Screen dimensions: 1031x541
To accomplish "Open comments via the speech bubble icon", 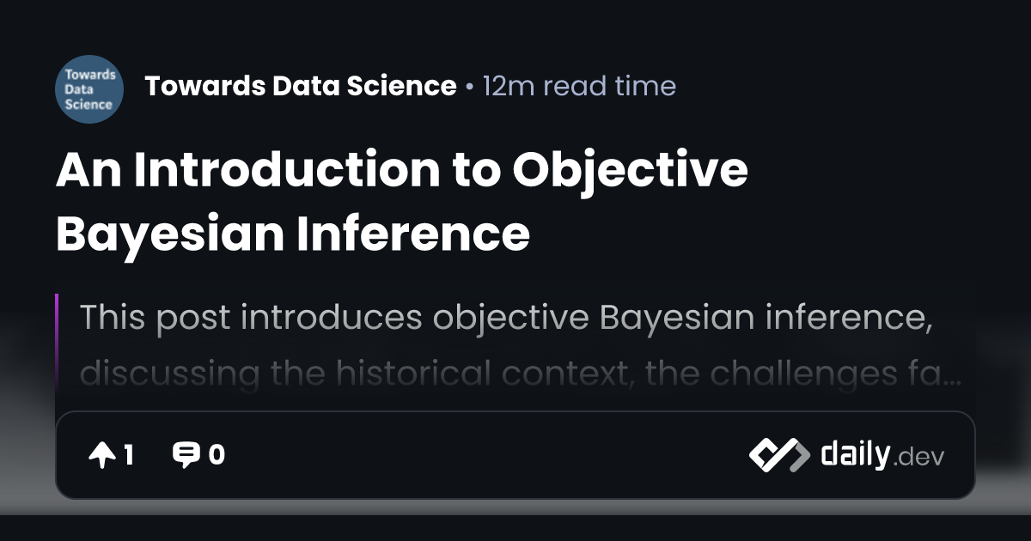I will 186,455.
